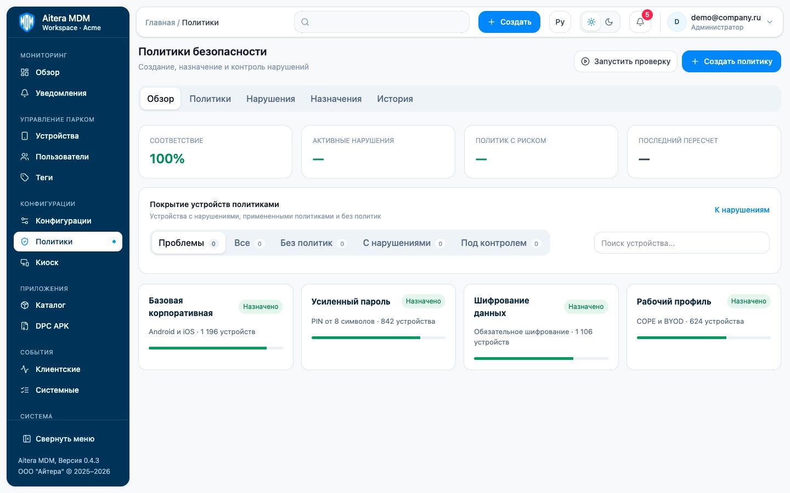790x493 pixels.
Task: Open the Шифрование данных policy card
Action: (x=541, y=327)
